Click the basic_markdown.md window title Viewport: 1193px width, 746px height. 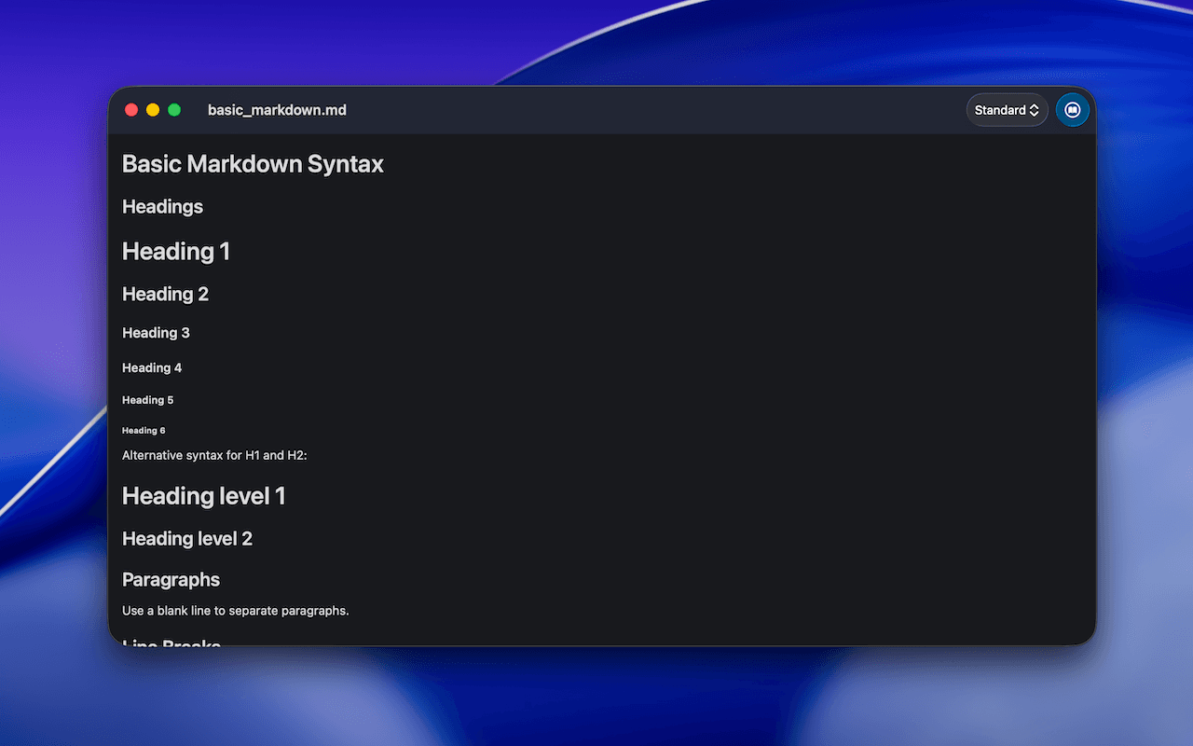point(277,110)
